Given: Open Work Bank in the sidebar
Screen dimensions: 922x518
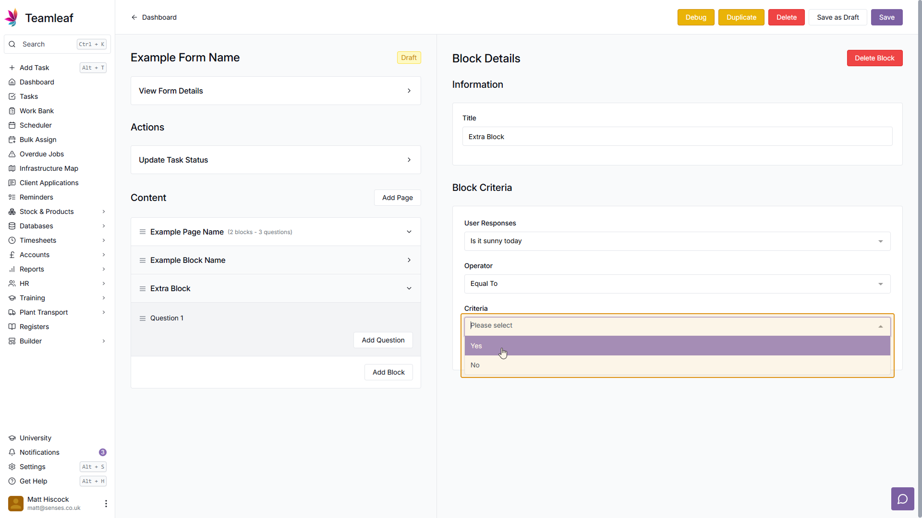Looking at the screenshot, I should 36,111.
